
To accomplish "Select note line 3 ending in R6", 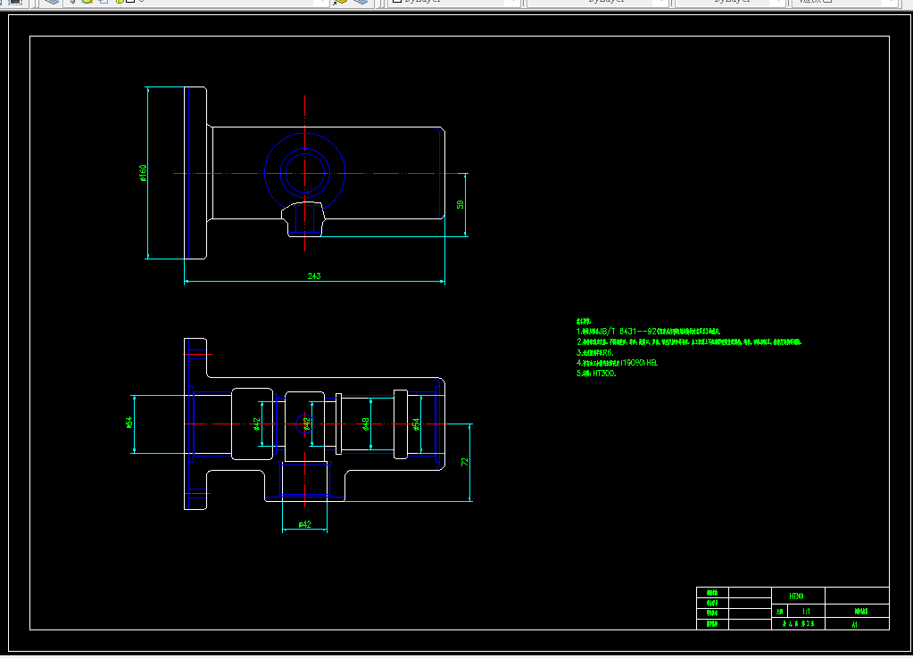I will [595, 352].
